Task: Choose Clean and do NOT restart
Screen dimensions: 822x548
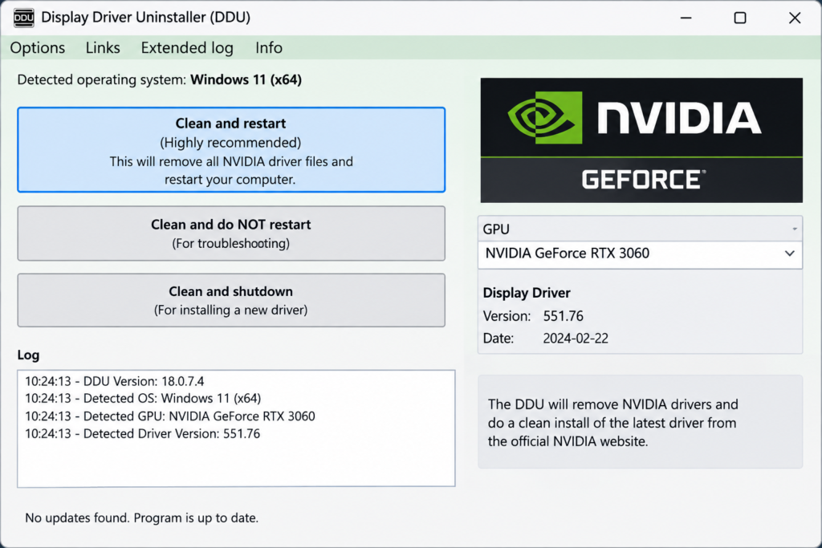Action: pos(231,233)
